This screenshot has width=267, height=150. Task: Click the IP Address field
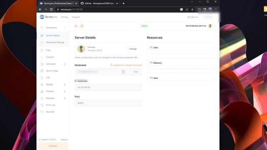coord(108,87)
